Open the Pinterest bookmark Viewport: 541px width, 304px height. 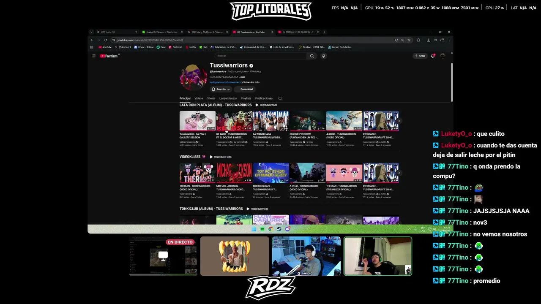point(175,47)
